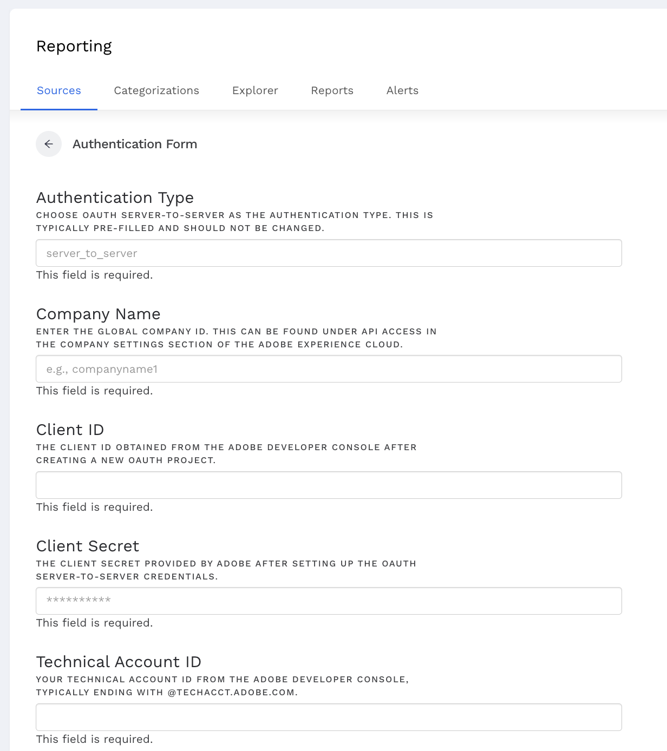The image size is (667, 751).
Task: Click the back arrow icon
Action: click(x=49, y=144)
